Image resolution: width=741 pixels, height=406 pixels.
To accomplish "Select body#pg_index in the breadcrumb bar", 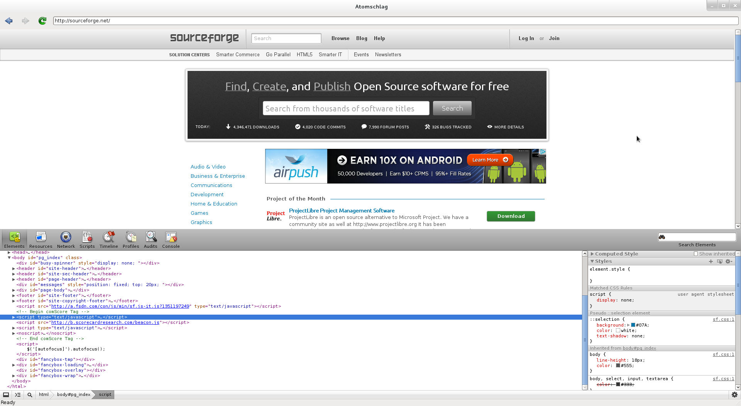I will [x=73, y=394].
